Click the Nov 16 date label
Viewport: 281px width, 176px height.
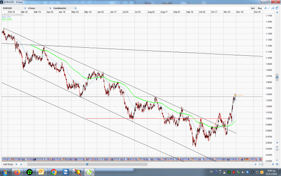point(240,12)
